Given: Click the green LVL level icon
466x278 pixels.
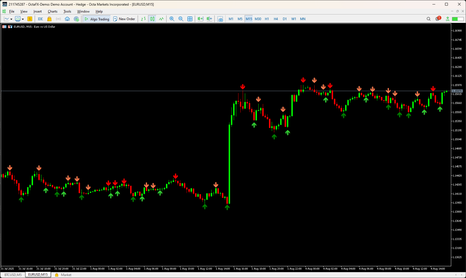Looking at the screenshot, I should pyautogui.click(x=448, y=19).
